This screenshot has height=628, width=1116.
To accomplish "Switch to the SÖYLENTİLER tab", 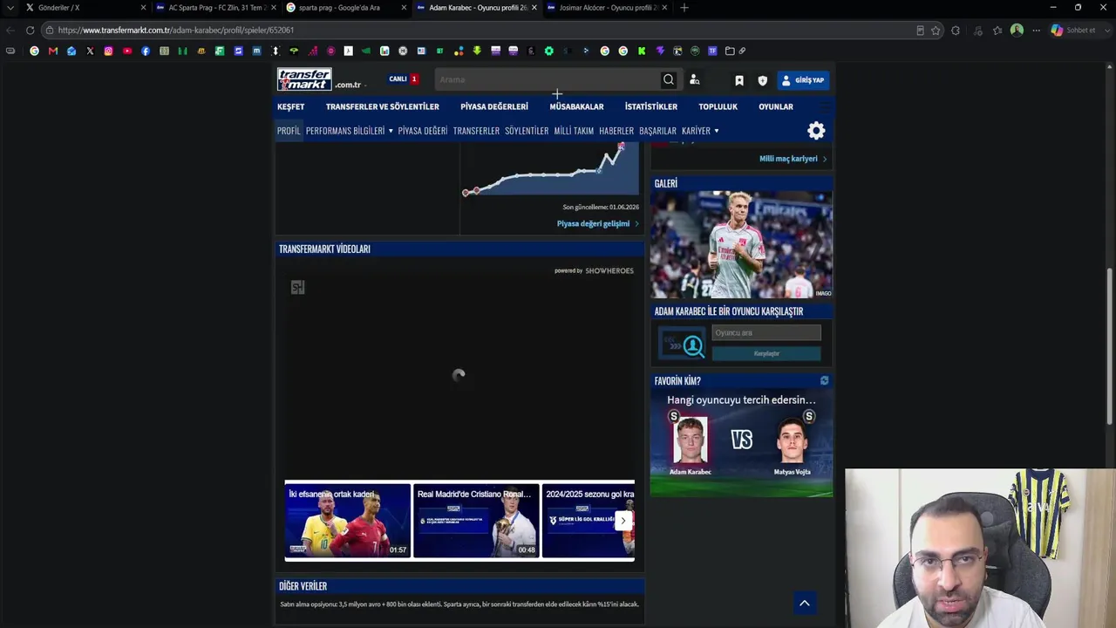I will (x=527, y=131).
